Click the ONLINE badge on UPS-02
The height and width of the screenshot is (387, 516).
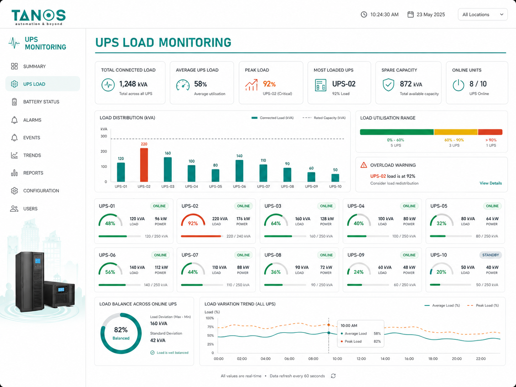click(x=243, y=206)
